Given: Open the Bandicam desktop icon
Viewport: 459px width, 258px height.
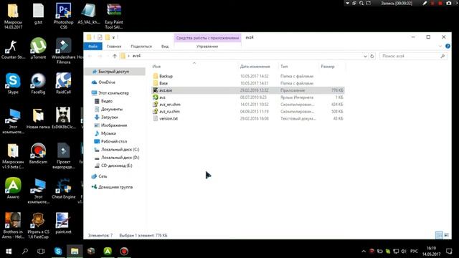Looking at the screenshot, I should (38, 153).
